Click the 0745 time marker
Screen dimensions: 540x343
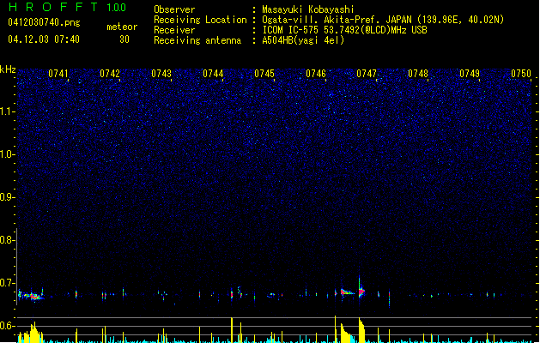point(264,74)
